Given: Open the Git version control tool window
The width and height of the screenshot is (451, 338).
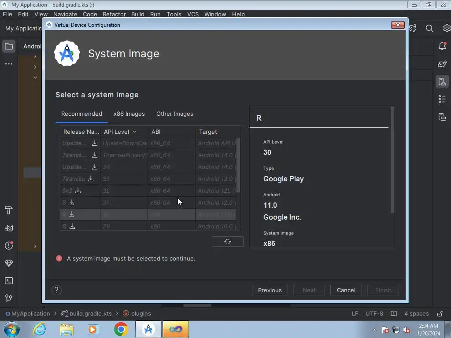Looking at the screenshot, I should (9, 298).
